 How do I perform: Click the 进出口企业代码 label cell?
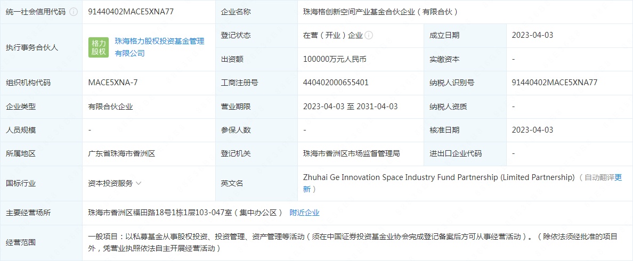465,154
